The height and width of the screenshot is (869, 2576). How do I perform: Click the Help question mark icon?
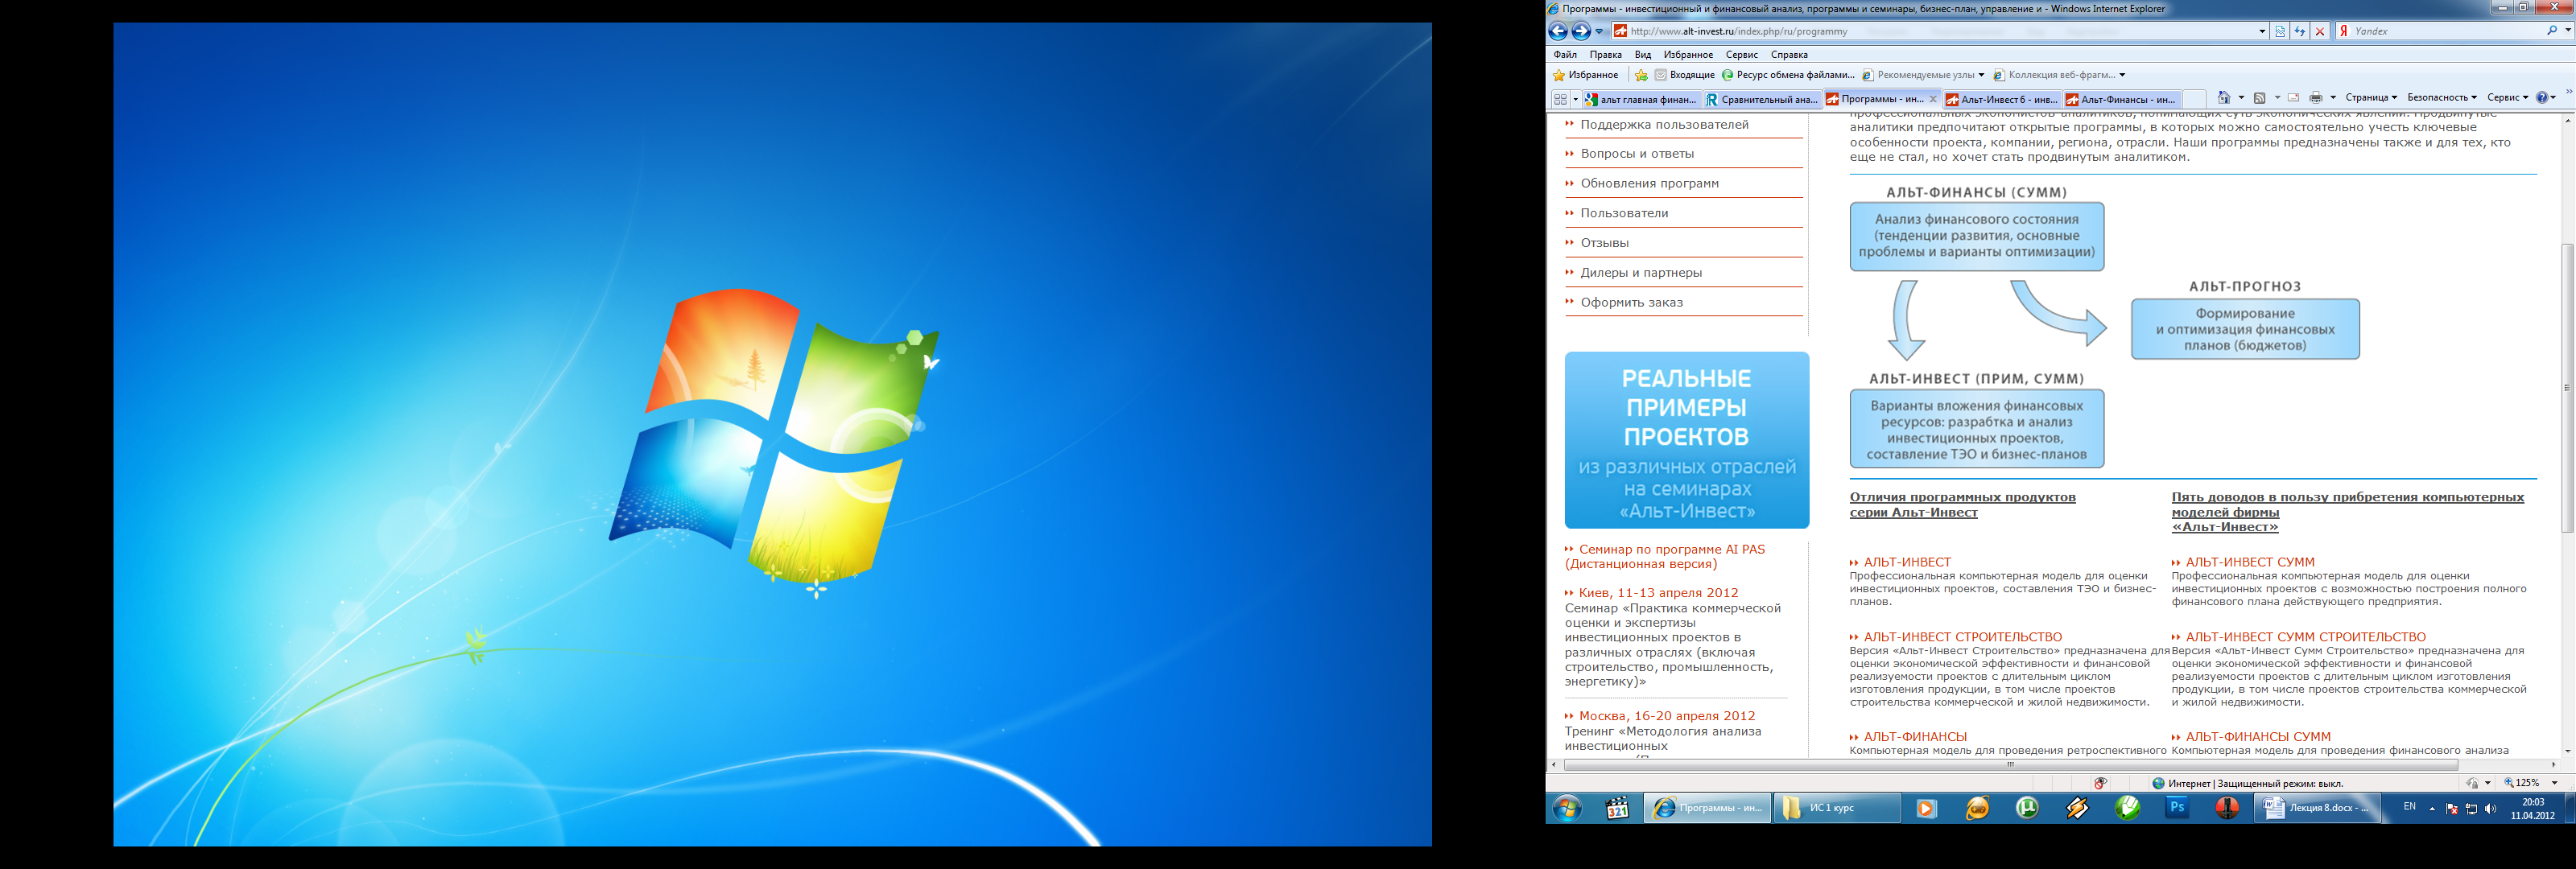(2542, 98)
